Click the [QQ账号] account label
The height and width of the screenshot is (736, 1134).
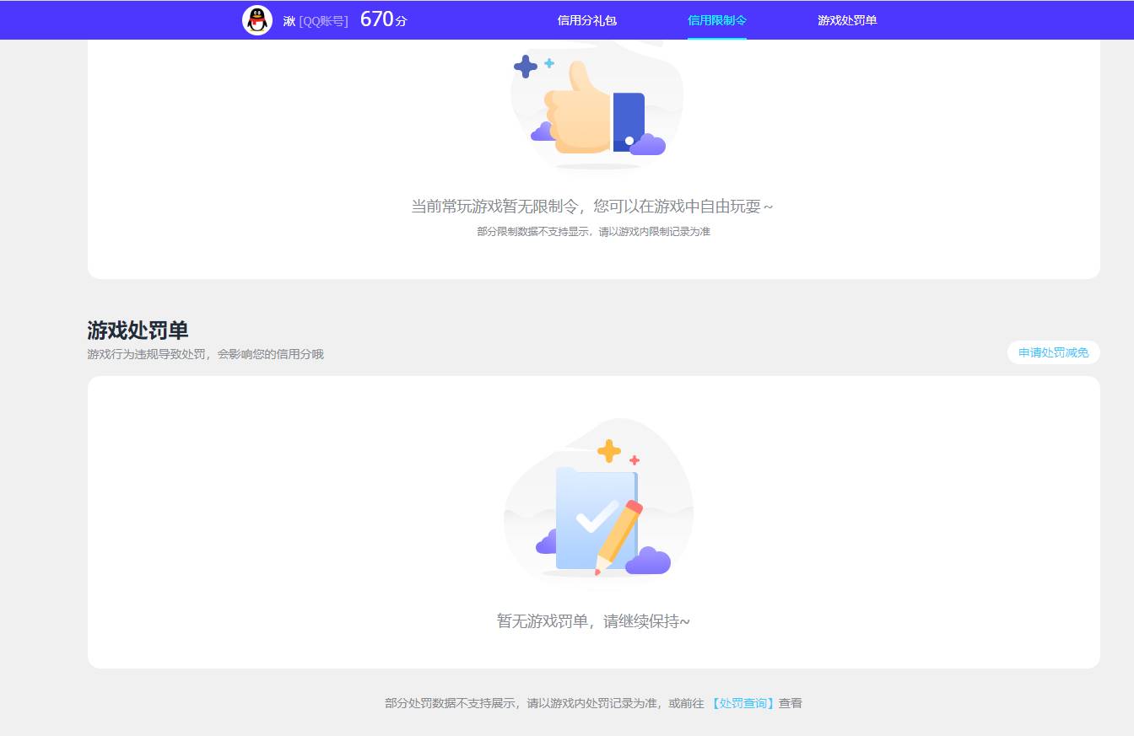coord(324,19)
